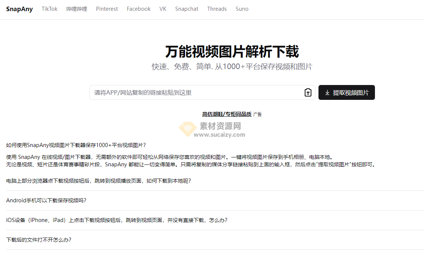The height and width of the screenshot is (258, 424).
Task: Select the Threads navigation item
Action: click(217, 9)
